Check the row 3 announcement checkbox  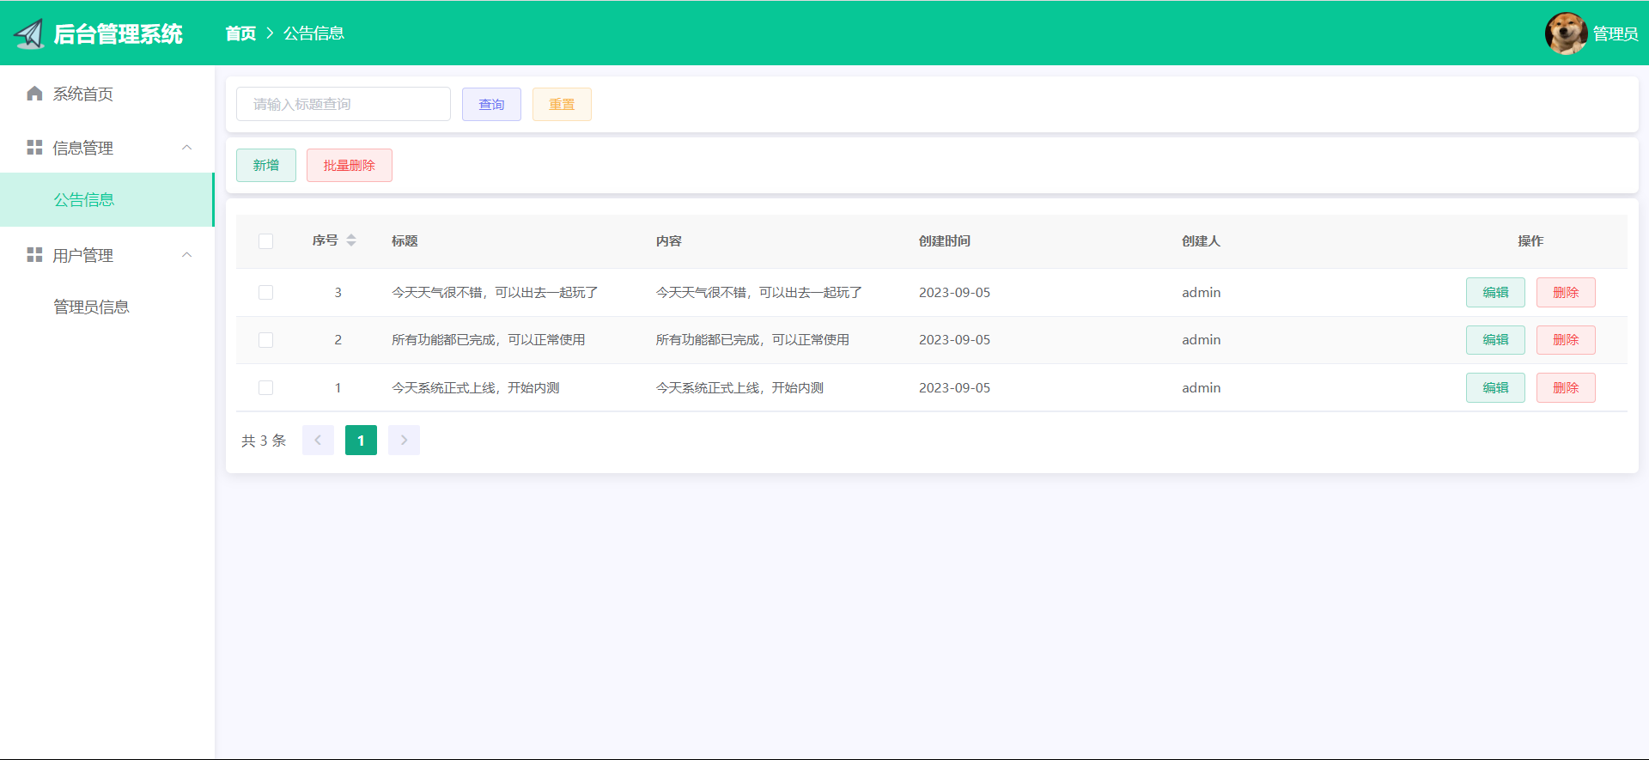pyautogui.click(x=266, y=293)
